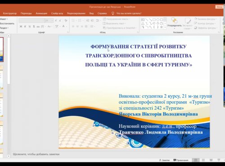Open shape effects (Эффекты фигуры)
The height and width of the screenshot is (166, 225).
tap(206, 28)
